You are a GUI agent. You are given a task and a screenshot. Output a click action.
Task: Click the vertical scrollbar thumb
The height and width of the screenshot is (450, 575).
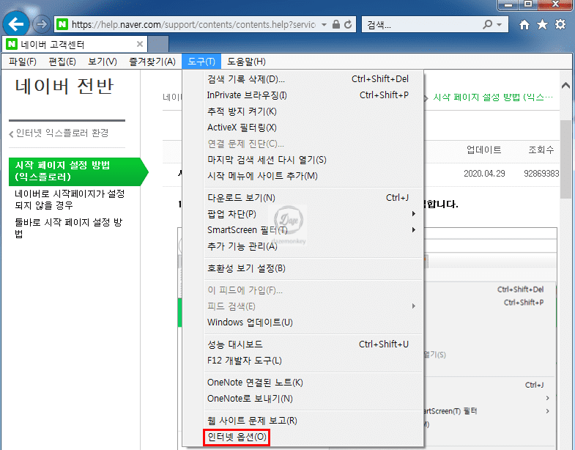point(565,159)
